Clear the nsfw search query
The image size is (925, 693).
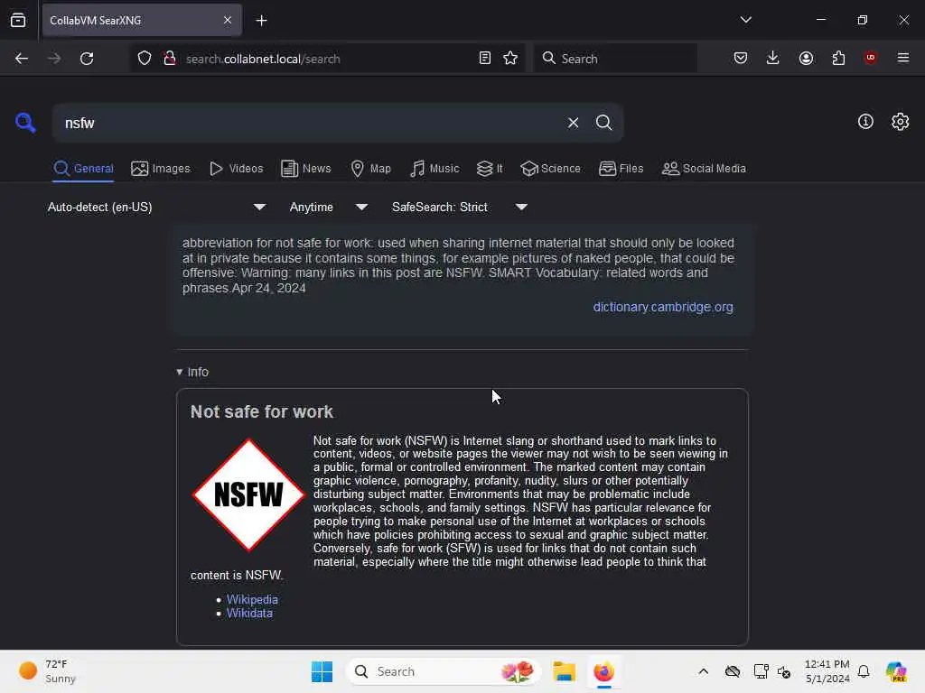coord(573,123)
